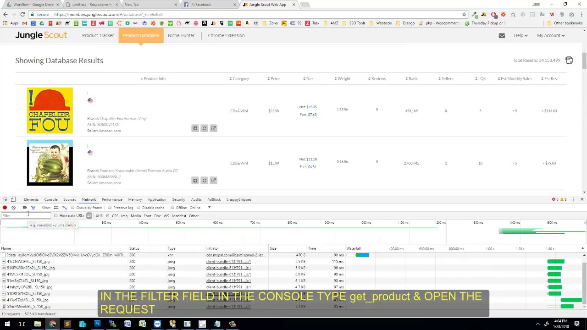Image resolution: width=587 pixels, height=330 pixels.
Task: Clear the network log
Action: 14,208
